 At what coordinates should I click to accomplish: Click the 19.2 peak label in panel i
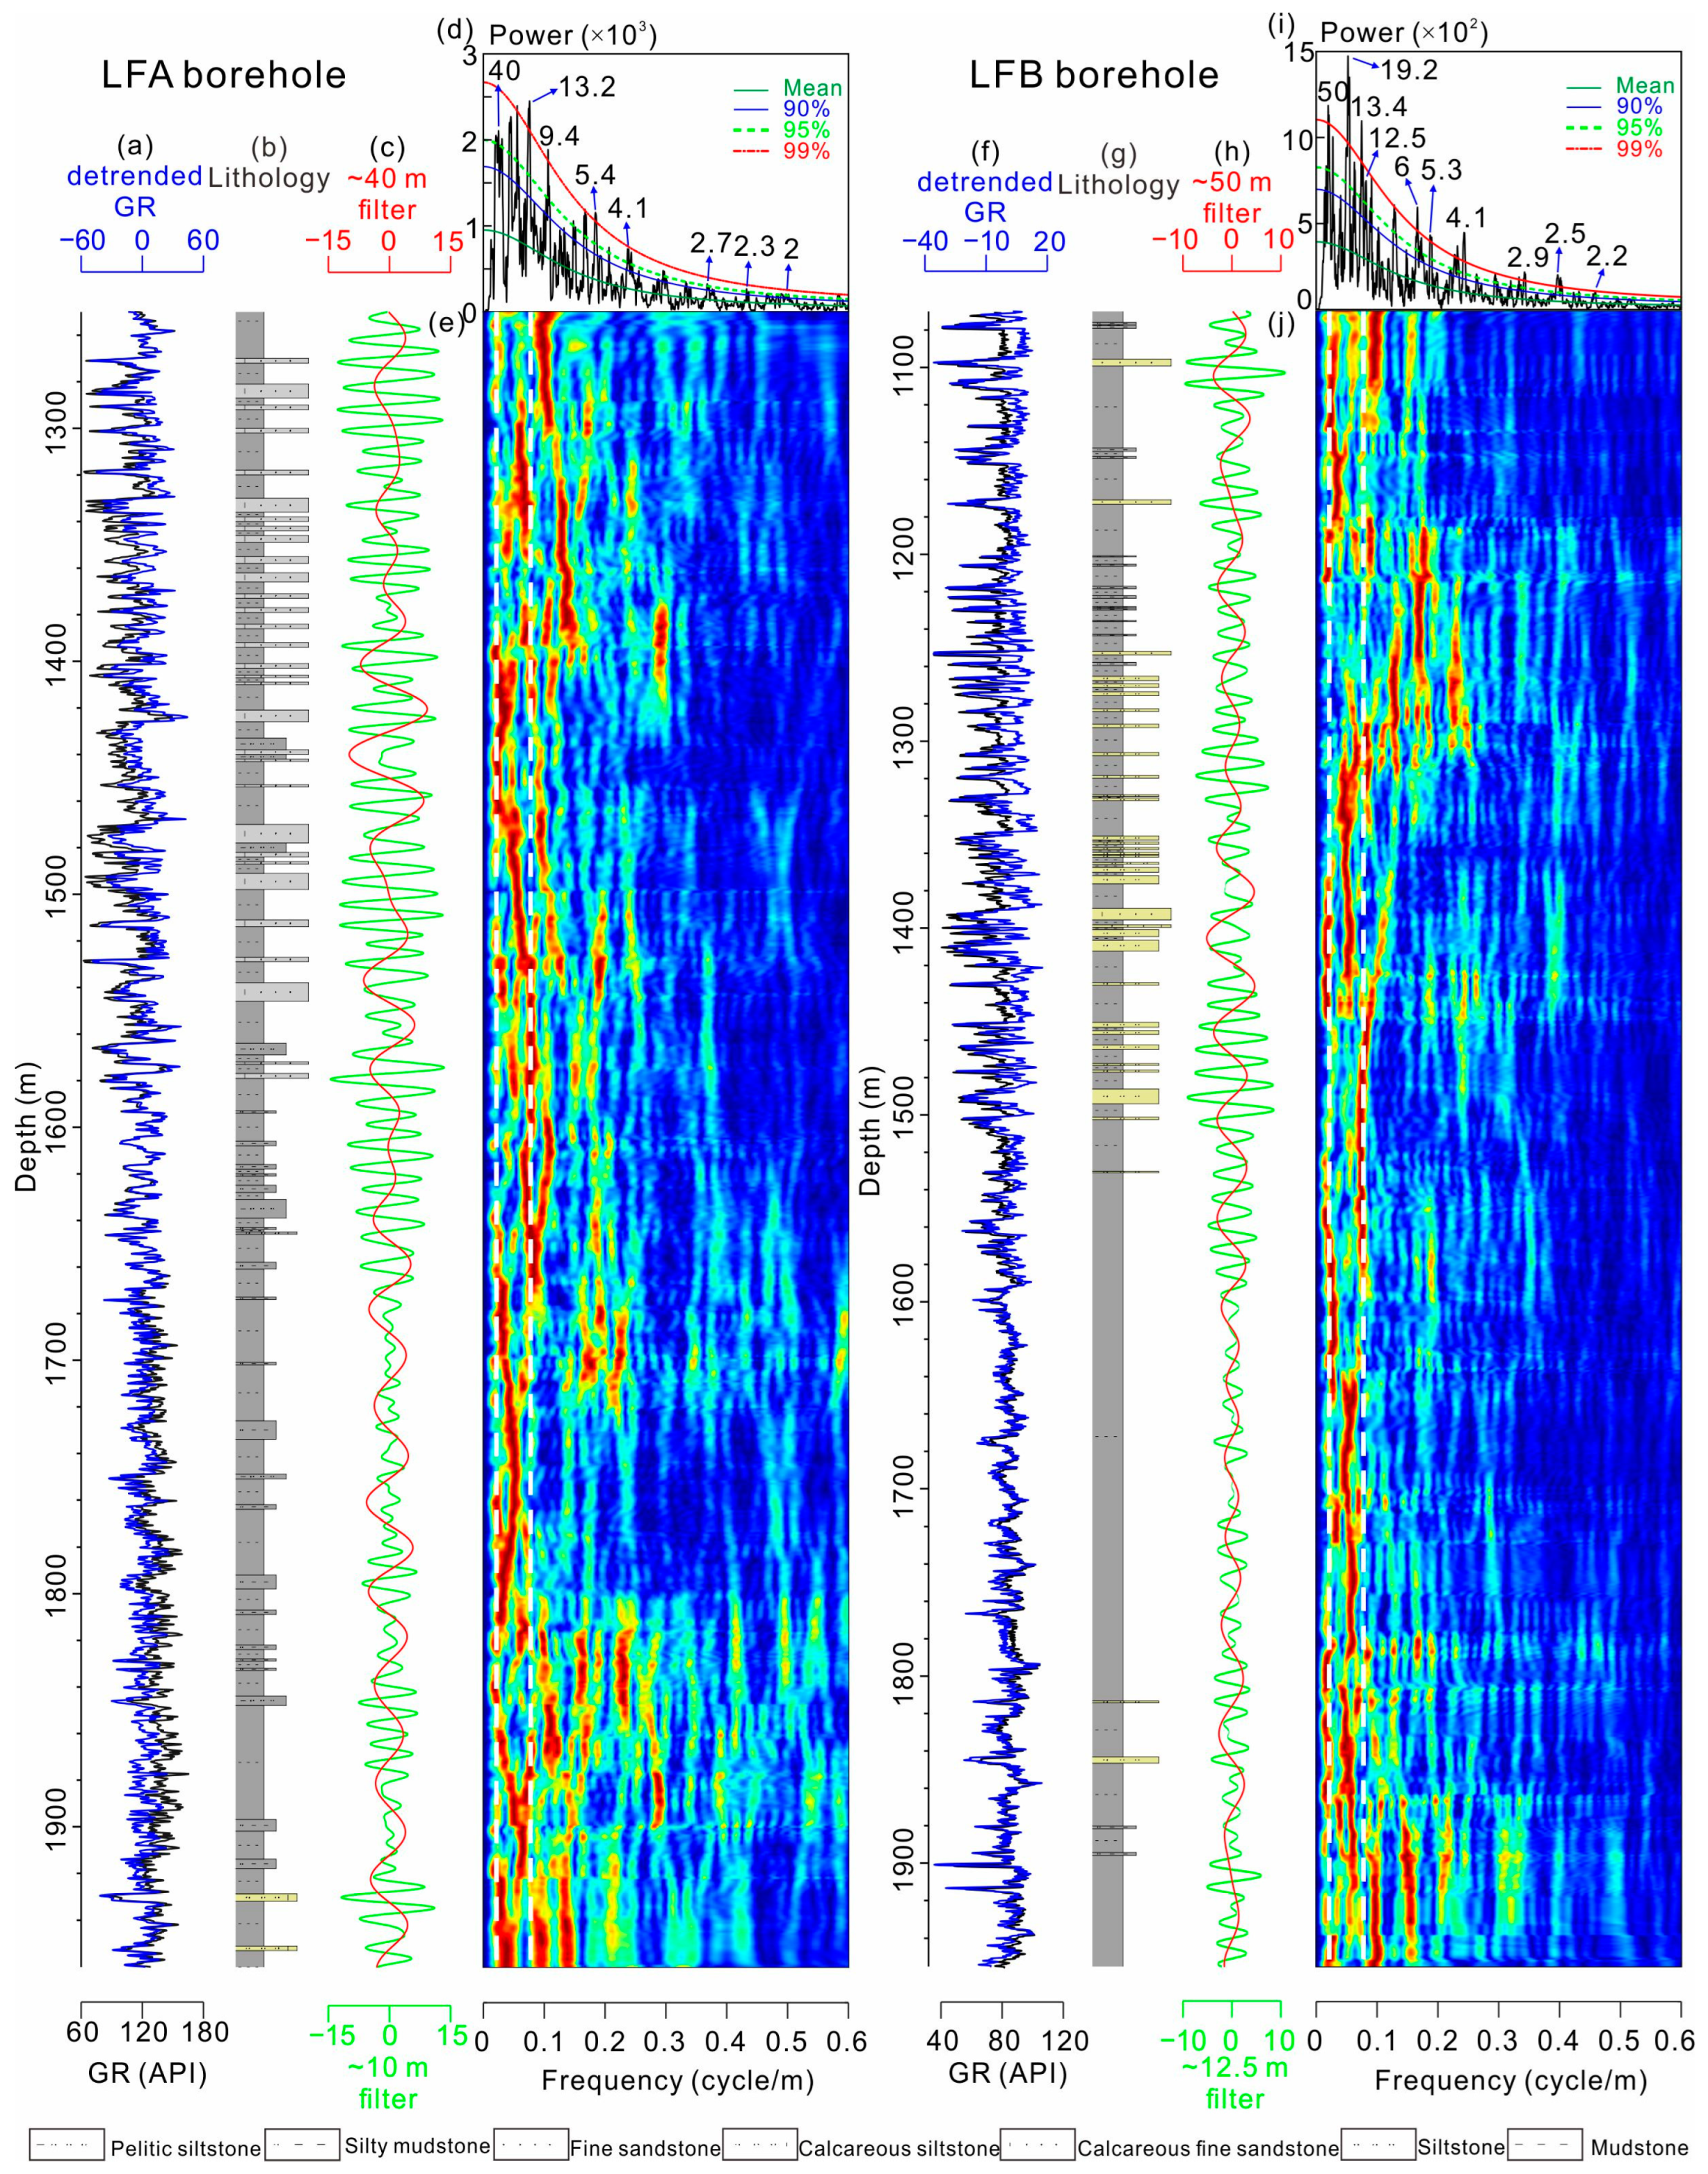pos(1408,69)
